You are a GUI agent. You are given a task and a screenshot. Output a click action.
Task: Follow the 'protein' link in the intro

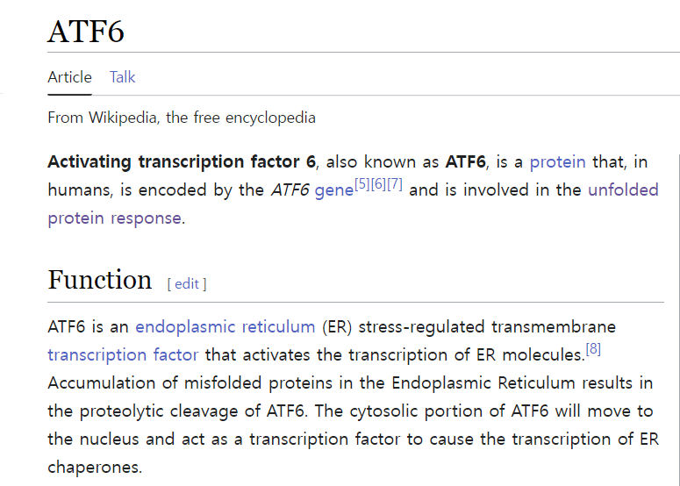coord(557,162)
